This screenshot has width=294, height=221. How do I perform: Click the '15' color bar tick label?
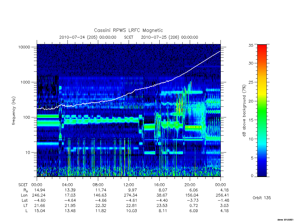tap(251, 120)
